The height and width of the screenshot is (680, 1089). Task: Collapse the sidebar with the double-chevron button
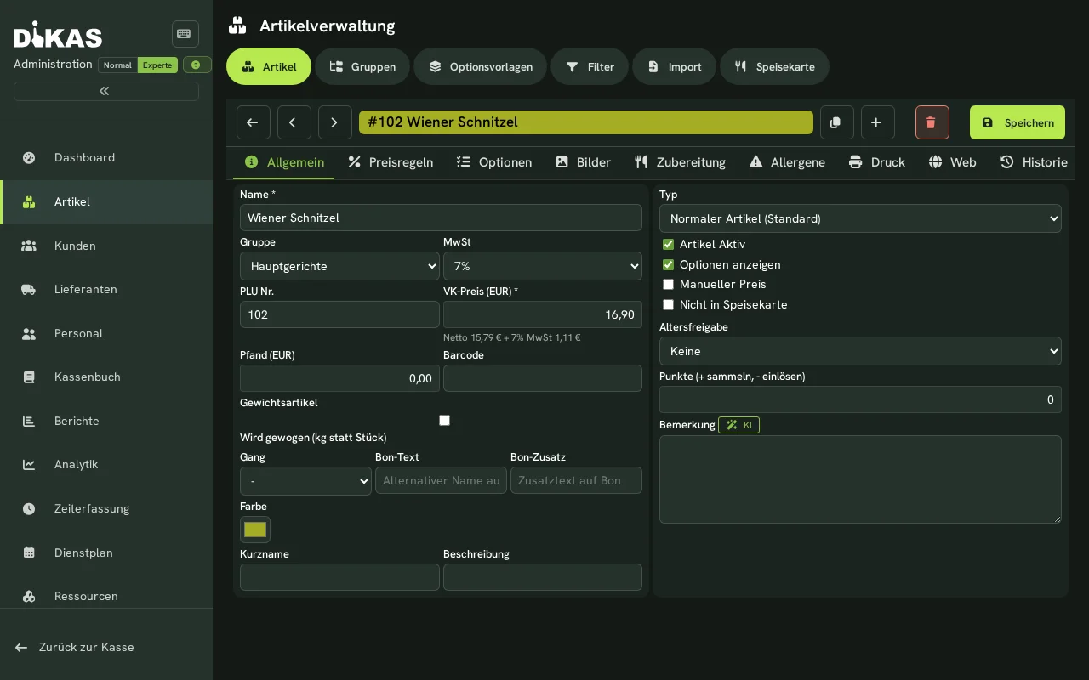point(106,91)
